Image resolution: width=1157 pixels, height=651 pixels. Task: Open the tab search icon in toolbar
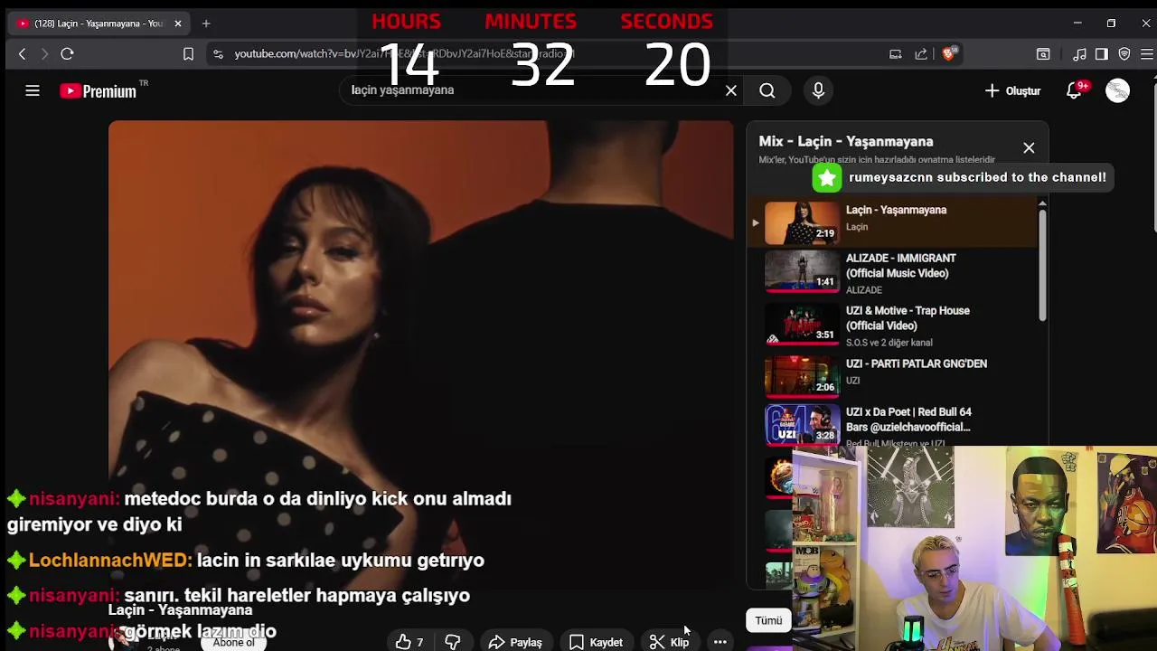coord(1043,54)
